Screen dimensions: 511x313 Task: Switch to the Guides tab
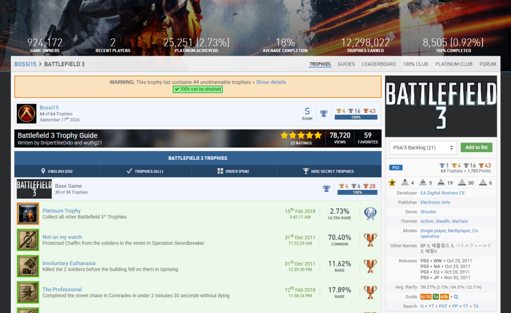click(x=346, y=64)
